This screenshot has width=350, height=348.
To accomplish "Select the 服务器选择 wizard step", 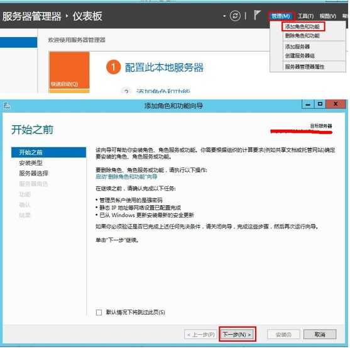I will point(33,173).
